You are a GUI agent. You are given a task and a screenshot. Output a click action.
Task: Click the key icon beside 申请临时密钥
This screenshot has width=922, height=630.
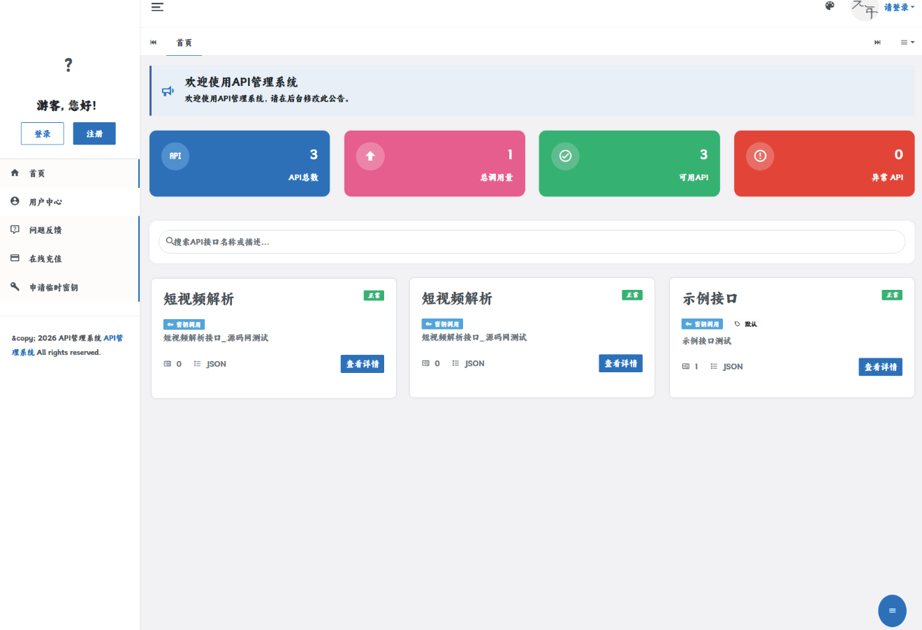pos(15,286)
